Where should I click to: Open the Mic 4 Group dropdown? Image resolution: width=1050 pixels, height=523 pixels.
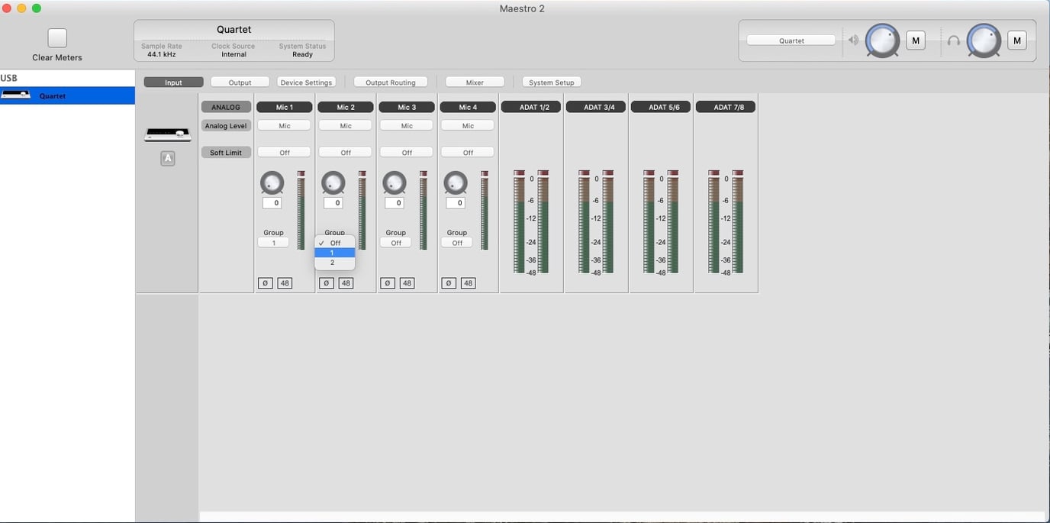(x=456, y=243)
